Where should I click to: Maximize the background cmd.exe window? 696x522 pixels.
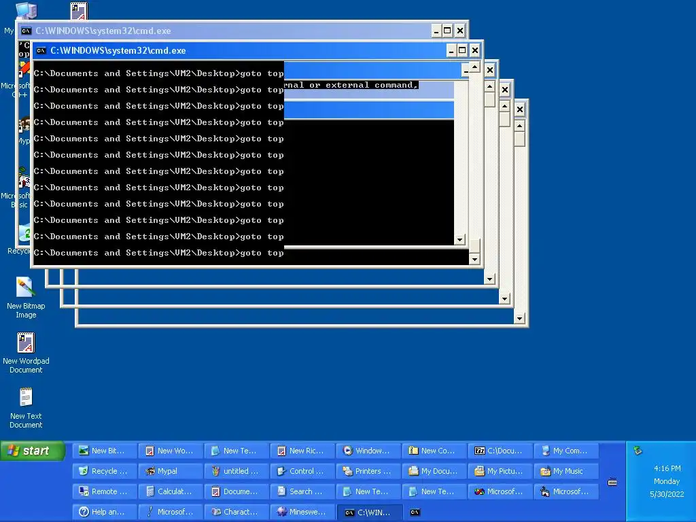(x=447, y=31)
